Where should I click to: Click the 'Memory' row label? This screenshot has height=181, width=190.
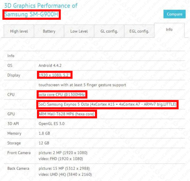14,133
